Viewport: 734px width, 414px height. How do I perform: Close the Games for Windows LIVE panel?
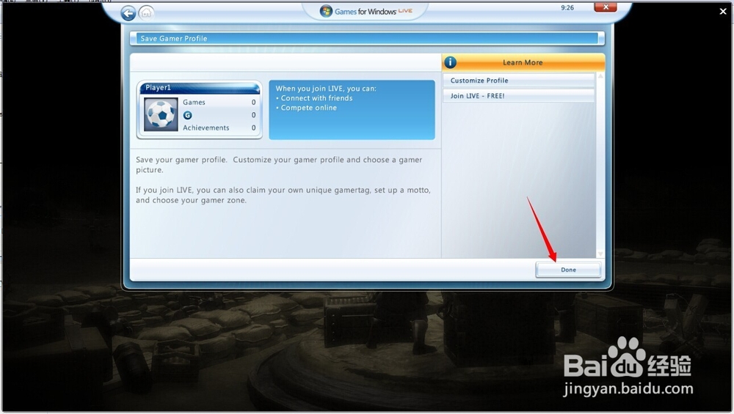click(606, 7)
